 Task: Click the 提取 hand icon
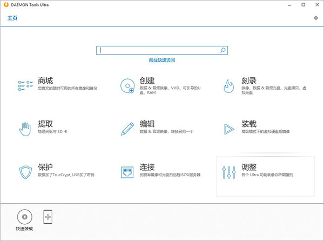[x=25, y=129]
